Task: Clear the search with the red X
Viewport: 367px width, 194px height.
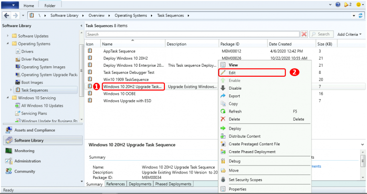Action: pos(304,34)
